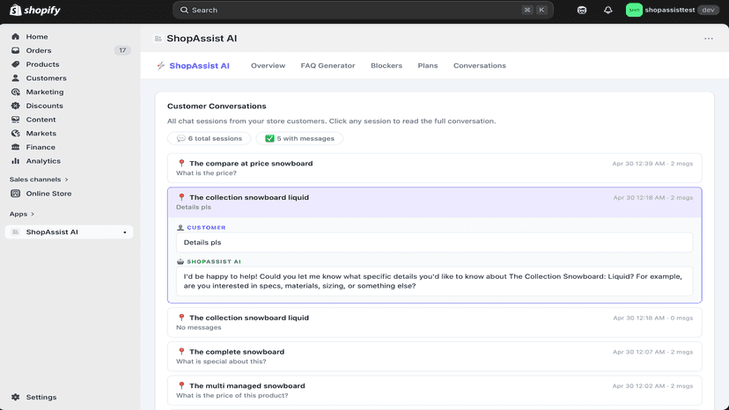Viewport: 729px width, 410px height.
Task: Click the app icon beside page title
Action: [x=158, y=39]
